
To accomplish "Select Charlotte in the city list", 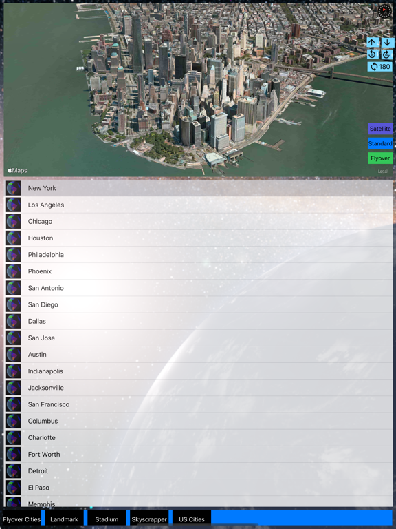I will pyautogui.click(x=199, y=437).
